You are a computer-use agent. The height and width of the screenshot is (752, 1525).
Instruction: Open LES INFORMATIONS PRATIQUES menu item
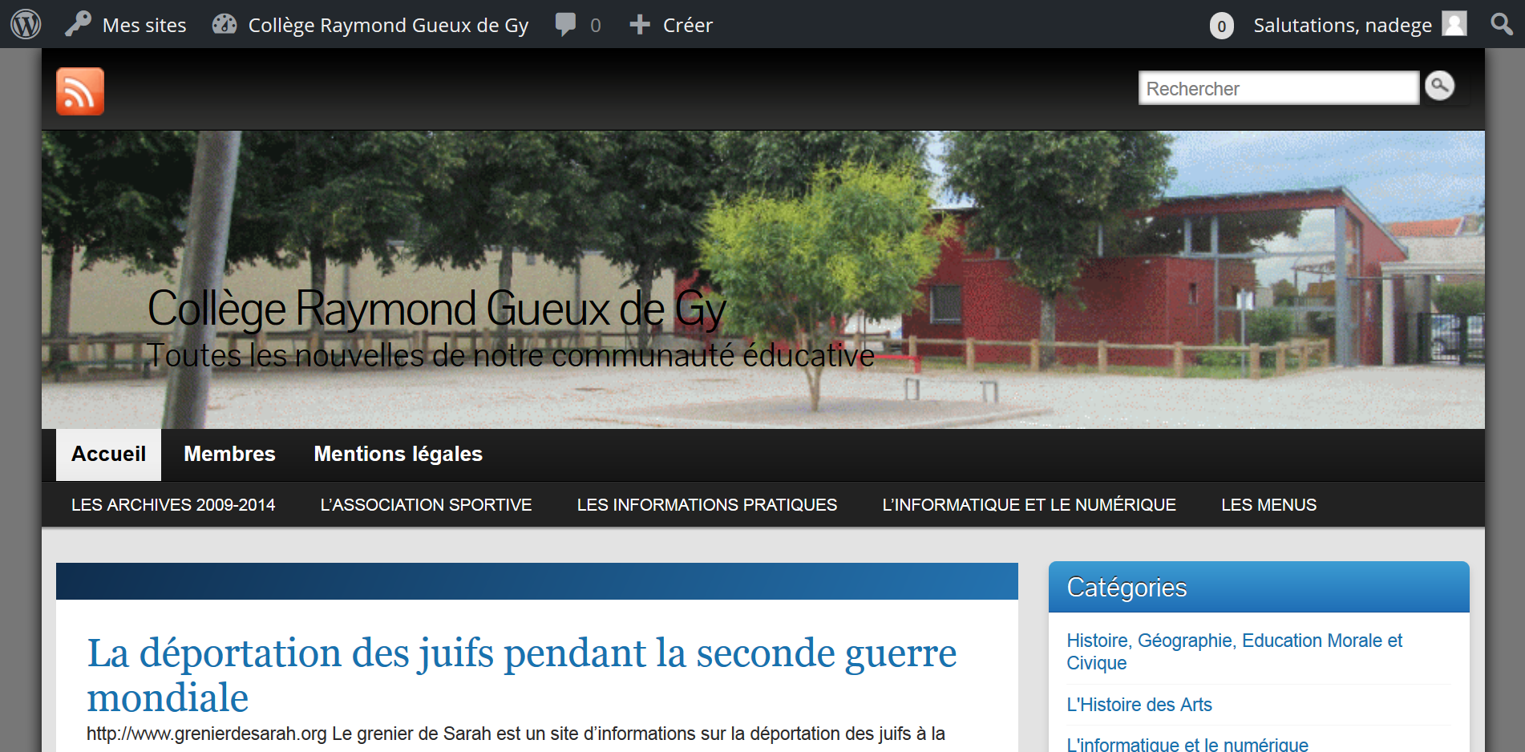[x=706, y=505]
